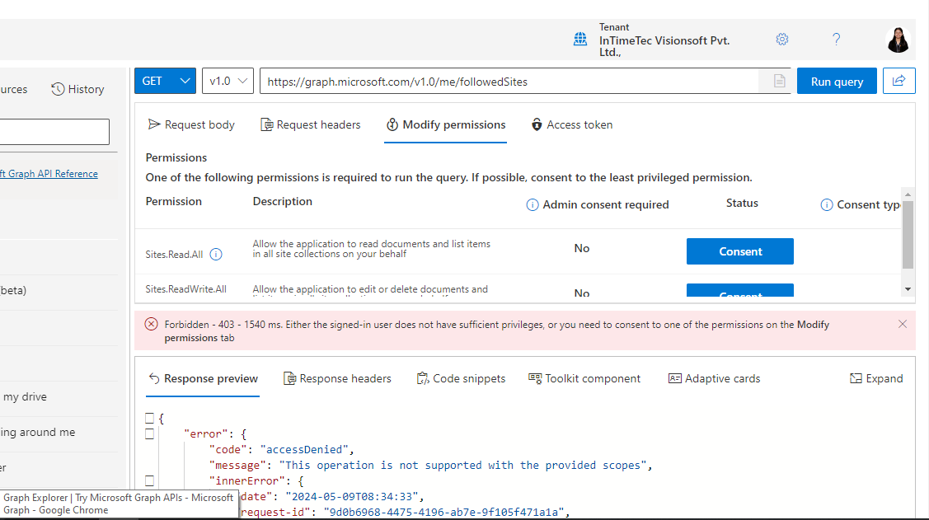
Task: Run the query
Action: (837, 81)
